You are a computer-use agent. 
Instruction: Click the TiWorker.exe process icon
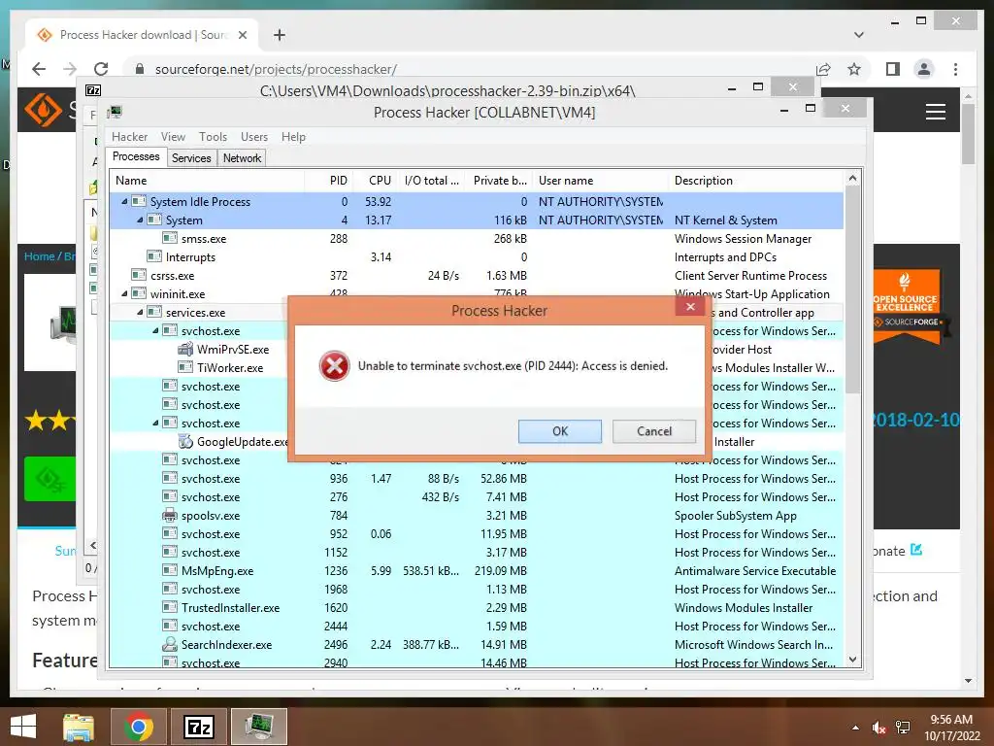point(185,366)
